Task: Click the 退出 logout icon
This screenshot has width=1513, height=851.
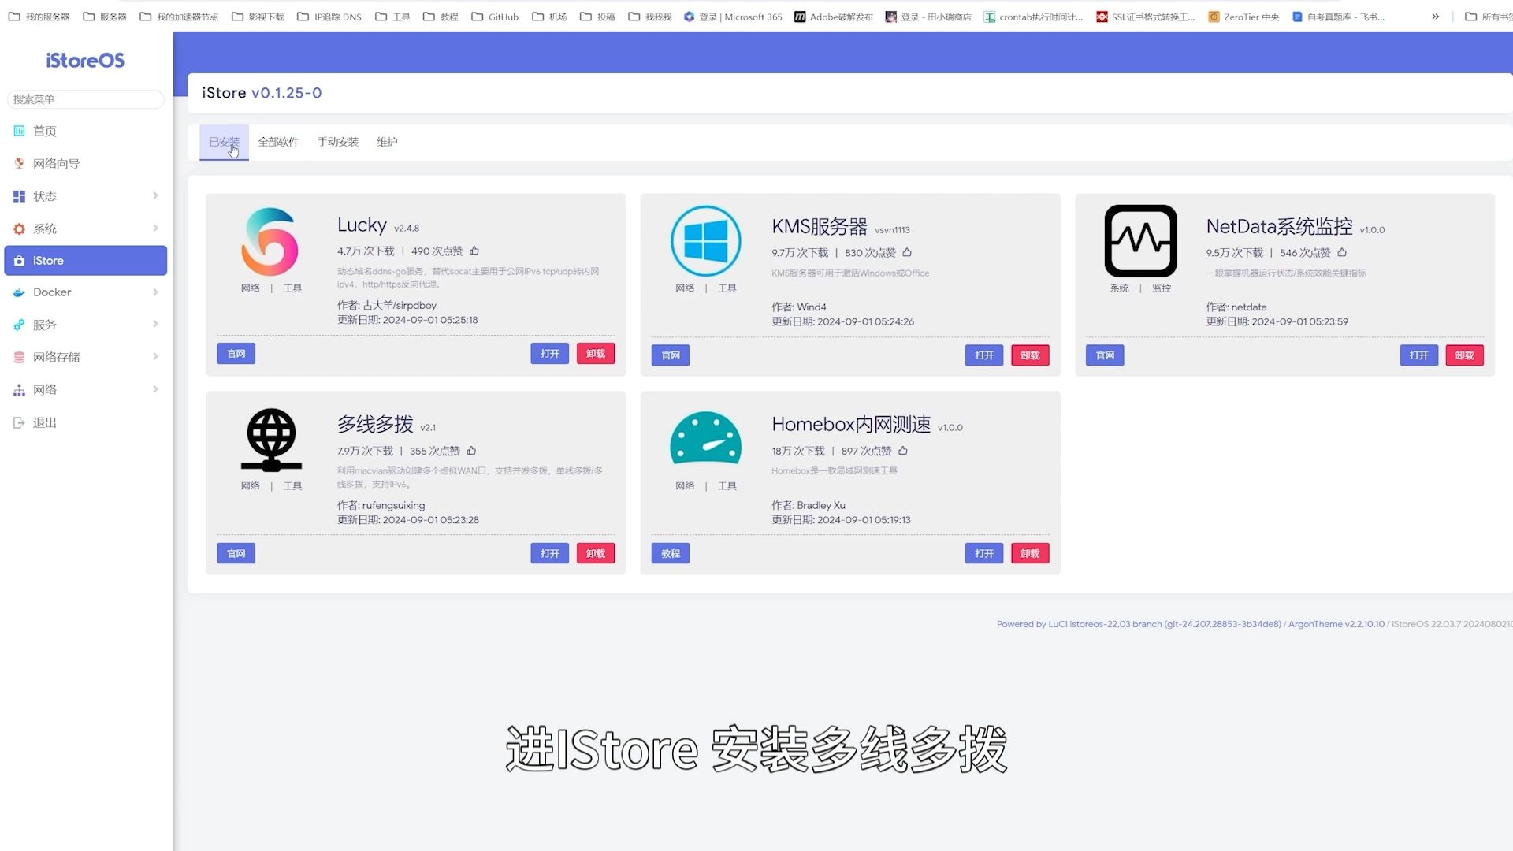Action: click(19, 423)
